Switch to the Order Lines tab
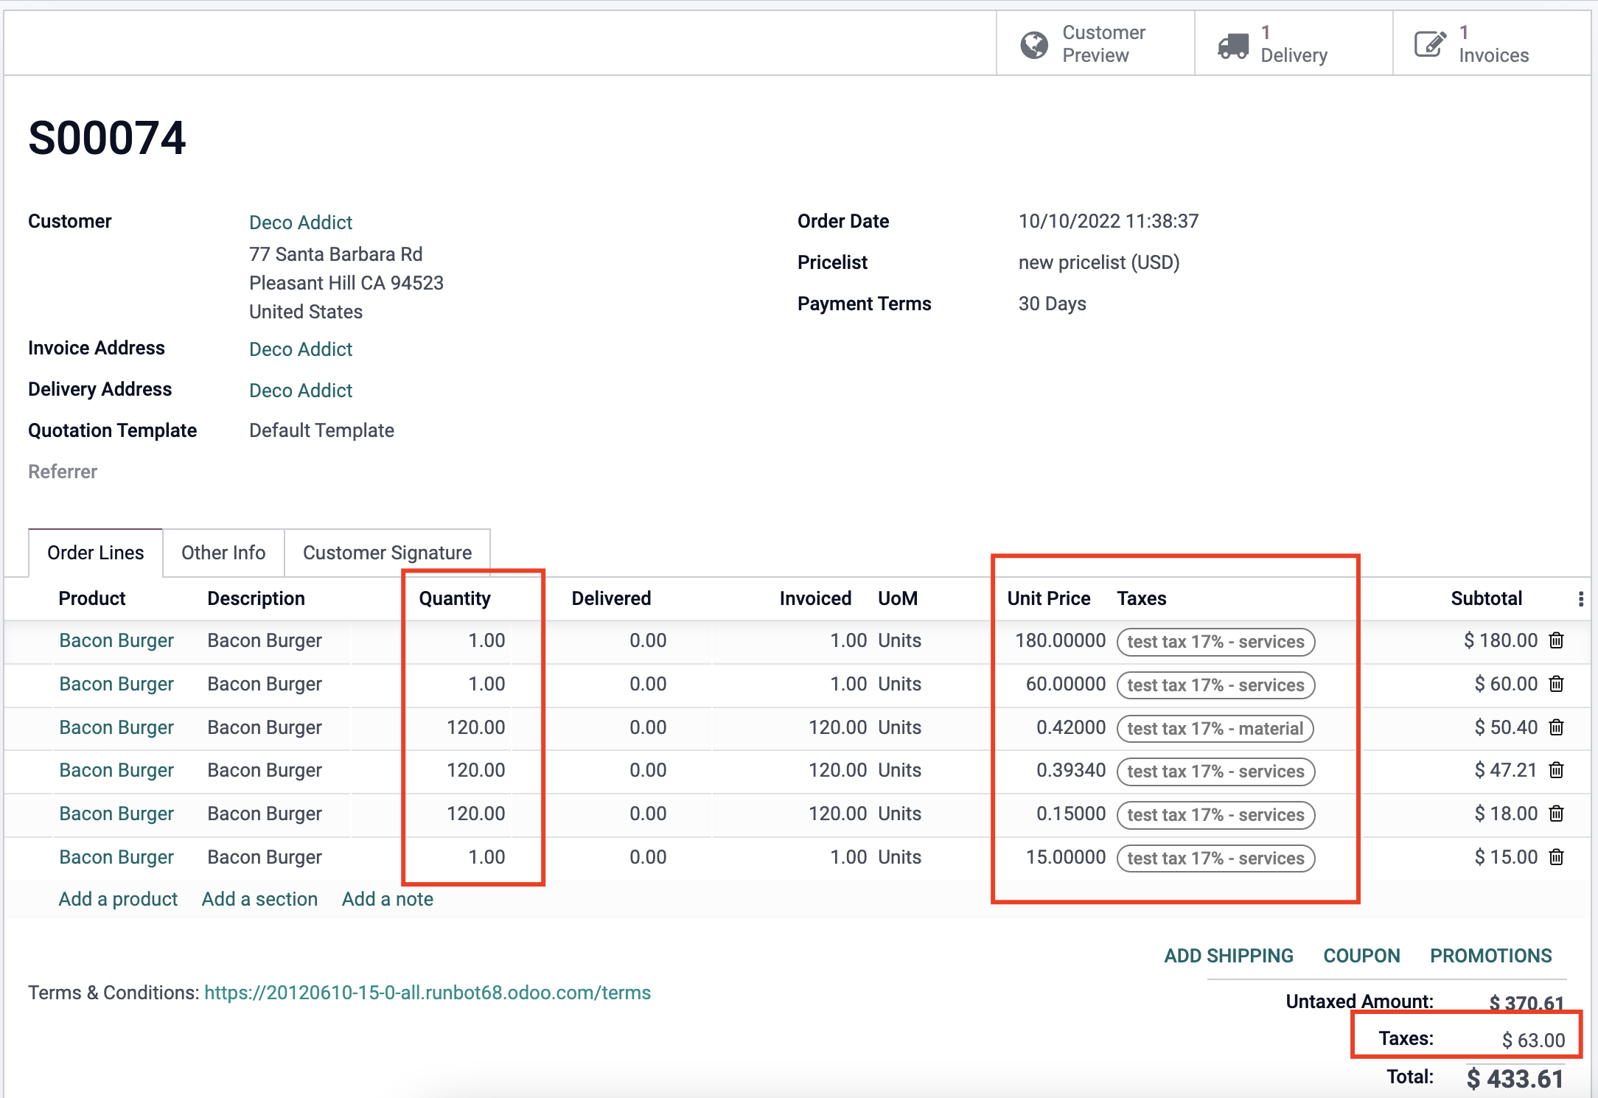Viewport: 1598px width, 1098px height. click(x=95, y=553)
